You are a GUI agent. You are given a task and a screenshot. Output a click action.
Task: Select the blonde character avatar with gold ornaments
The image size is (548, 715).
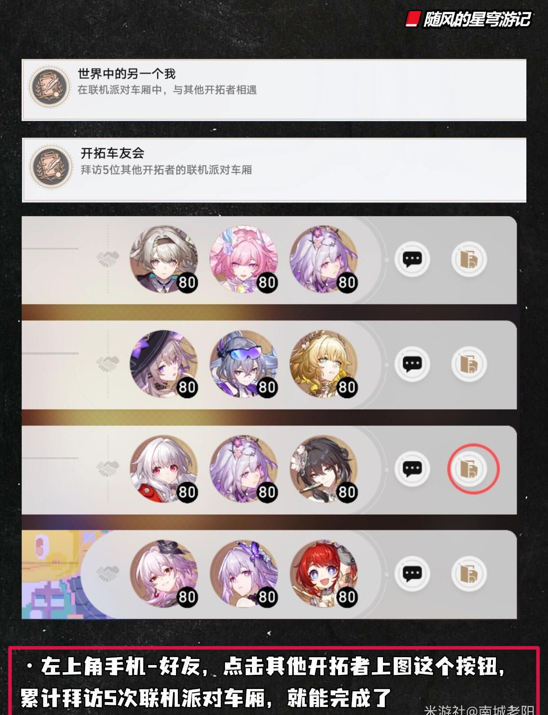[x=324, y=364]
